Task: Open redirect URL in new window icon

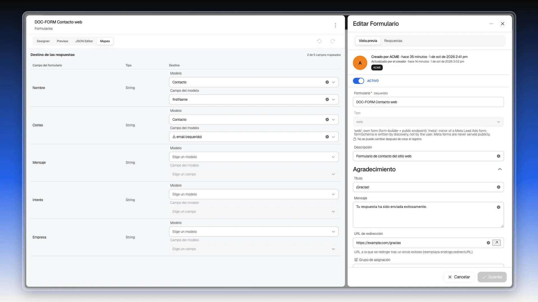Action: click(497, 243)
